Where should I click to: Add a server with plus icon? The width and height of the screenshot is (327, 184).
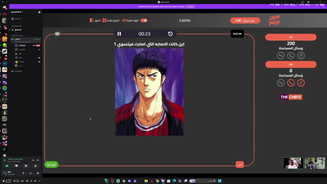(x=4, y=155)
